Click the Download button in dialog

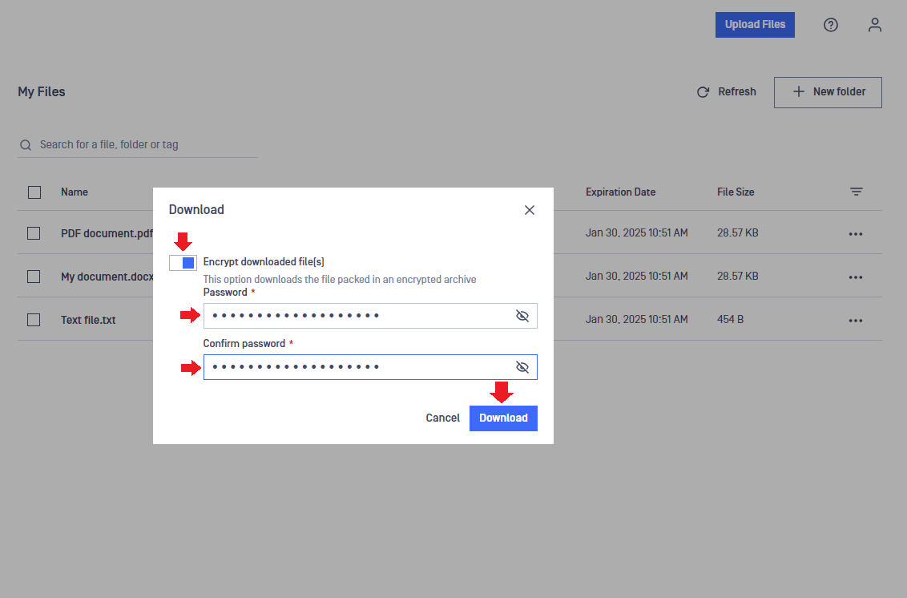pos(503,418)
